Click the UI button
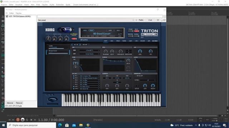Image resolution: width=229 pixels, height=128 pixels. (158, 20)
